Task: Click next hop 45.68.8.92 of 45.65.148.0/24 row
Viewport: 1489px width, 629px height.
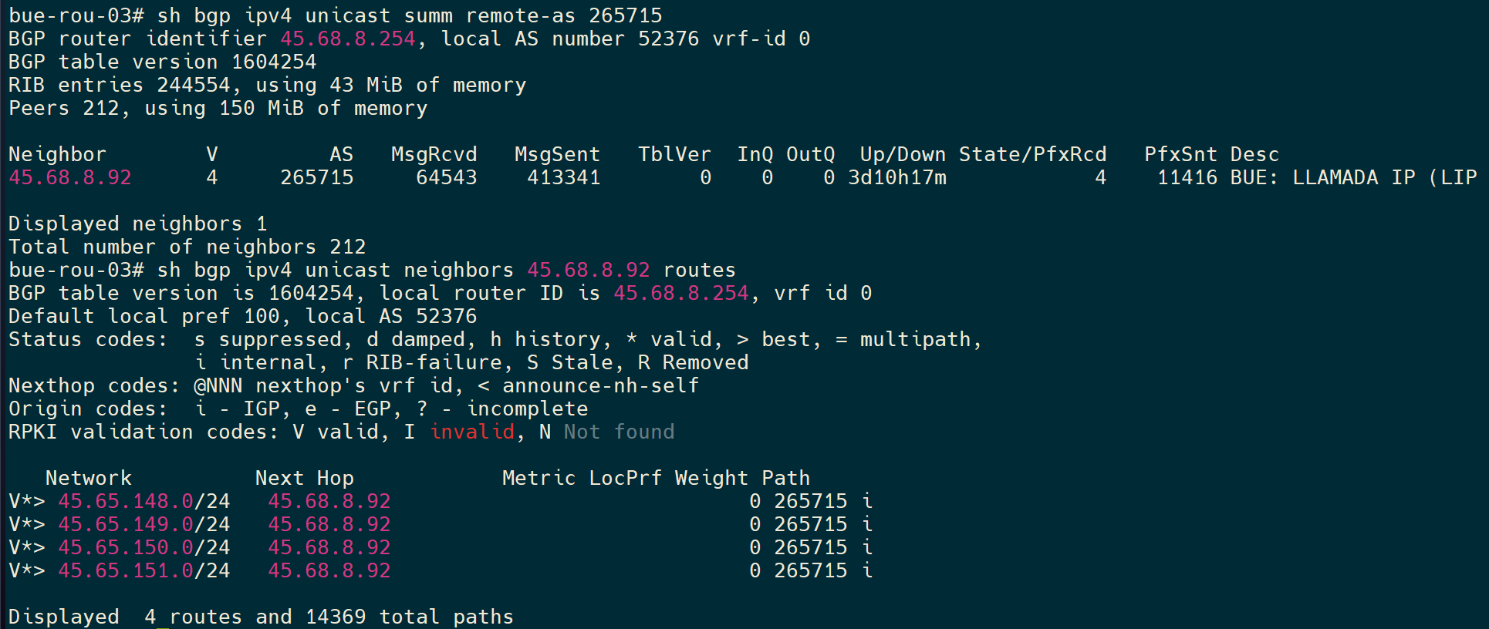Action: [329, 501]
